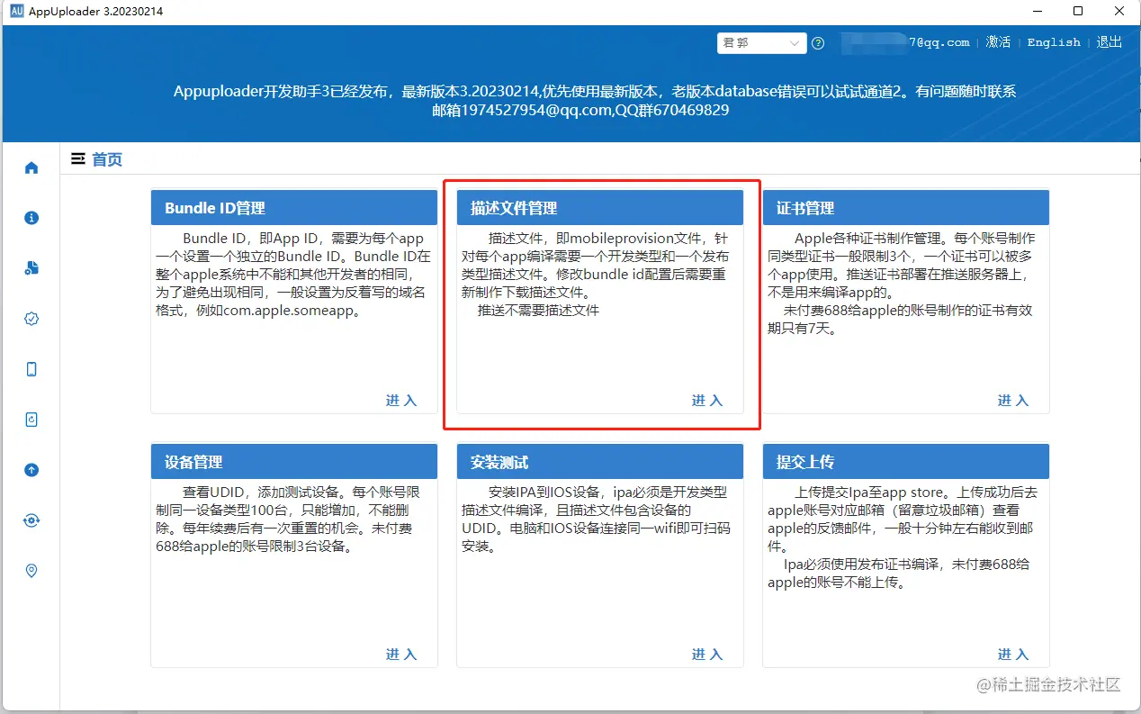Screen dimensions: 1141x714
Task: Click the Bundle ID管理 card header
Action: (x=294, y=208)
